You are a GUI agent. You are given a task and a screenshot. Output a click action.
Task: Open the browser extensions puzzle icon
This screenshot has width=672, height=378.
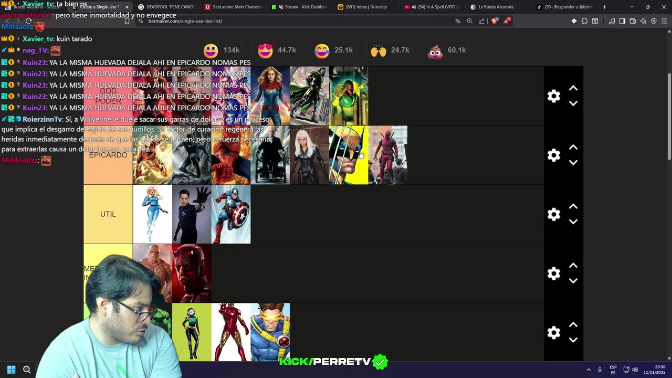[584, 21]
